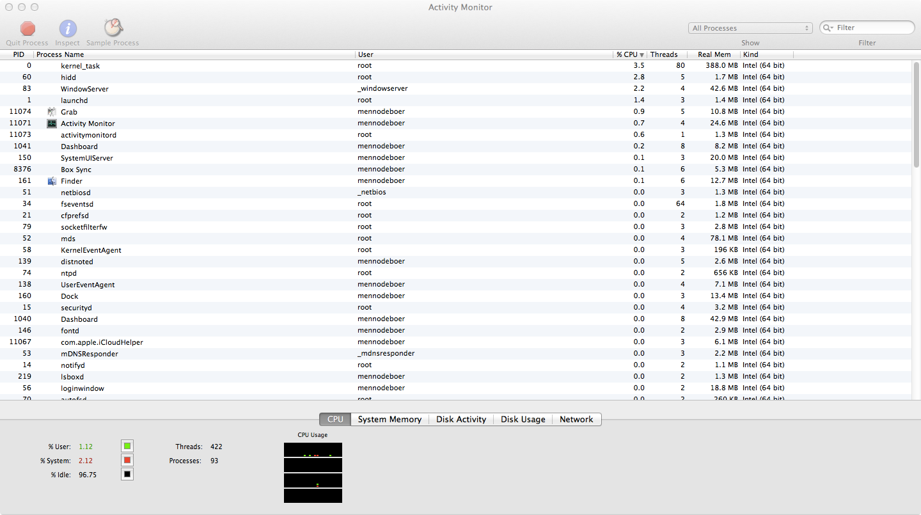This screenshot has width=921, height=515.
Task: Select the Dashboard process with PID 1041
Action: click(x=456, y=147)
